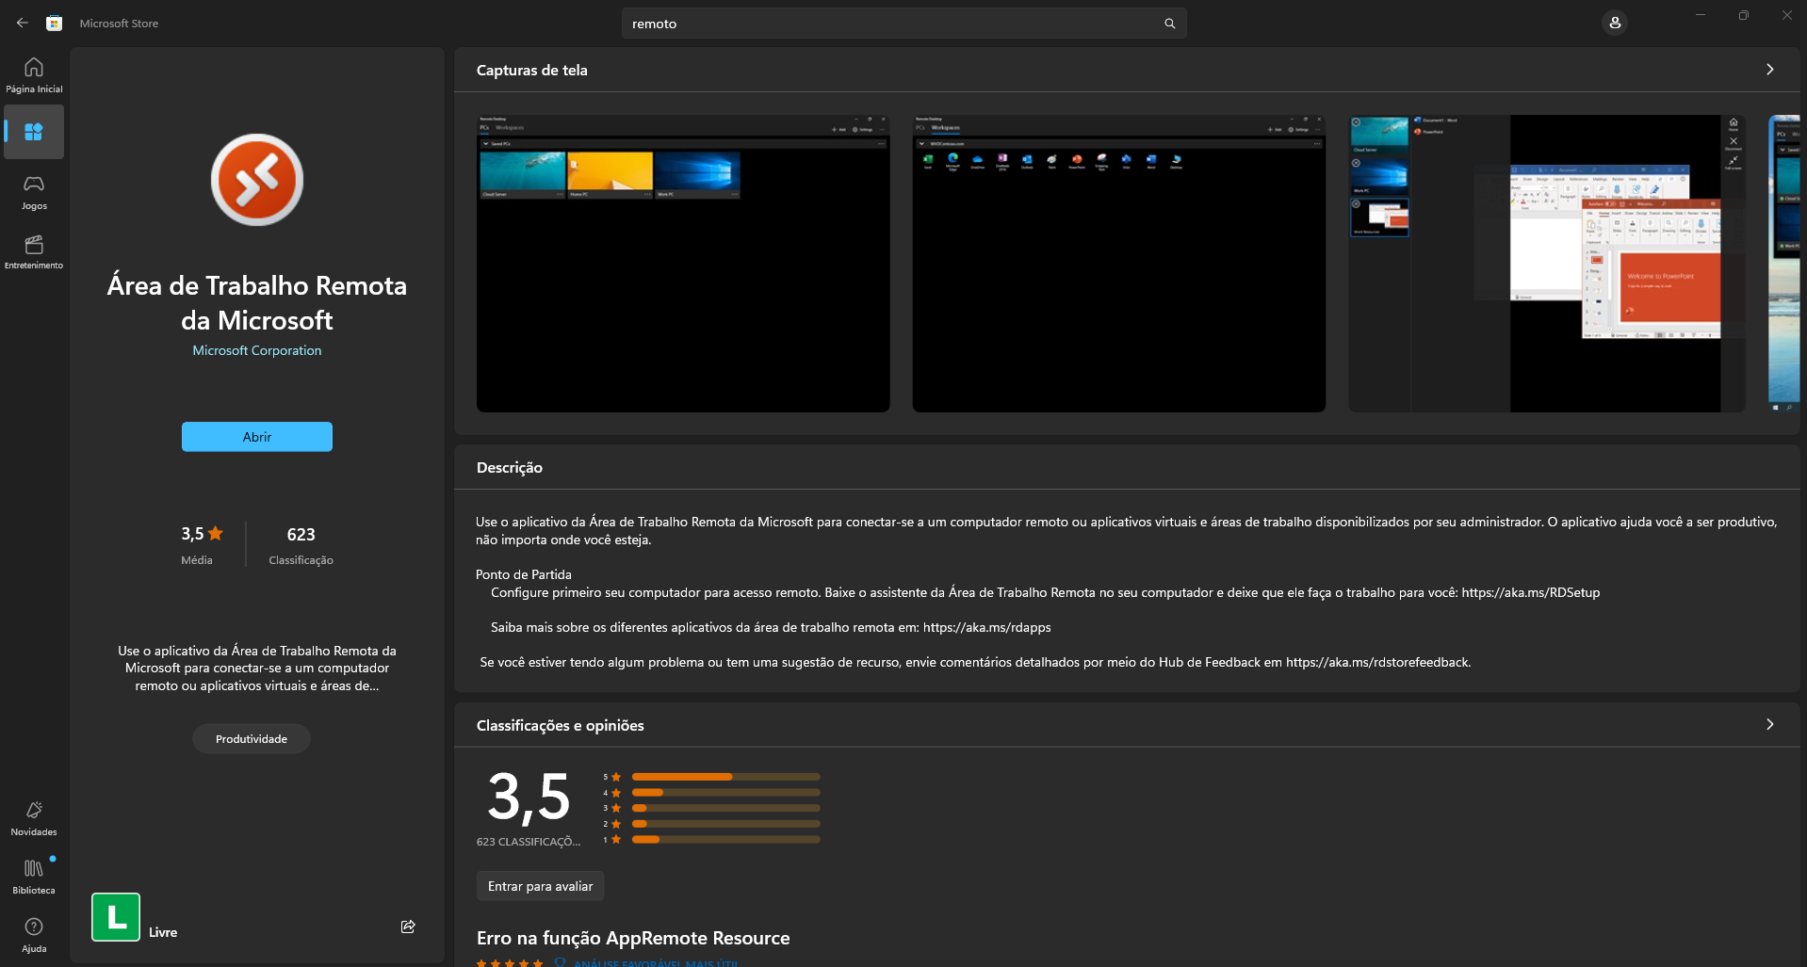Open the Microsoft Corporation publisher link
The image size is (1807, 967).
click(x=257, y=350)
